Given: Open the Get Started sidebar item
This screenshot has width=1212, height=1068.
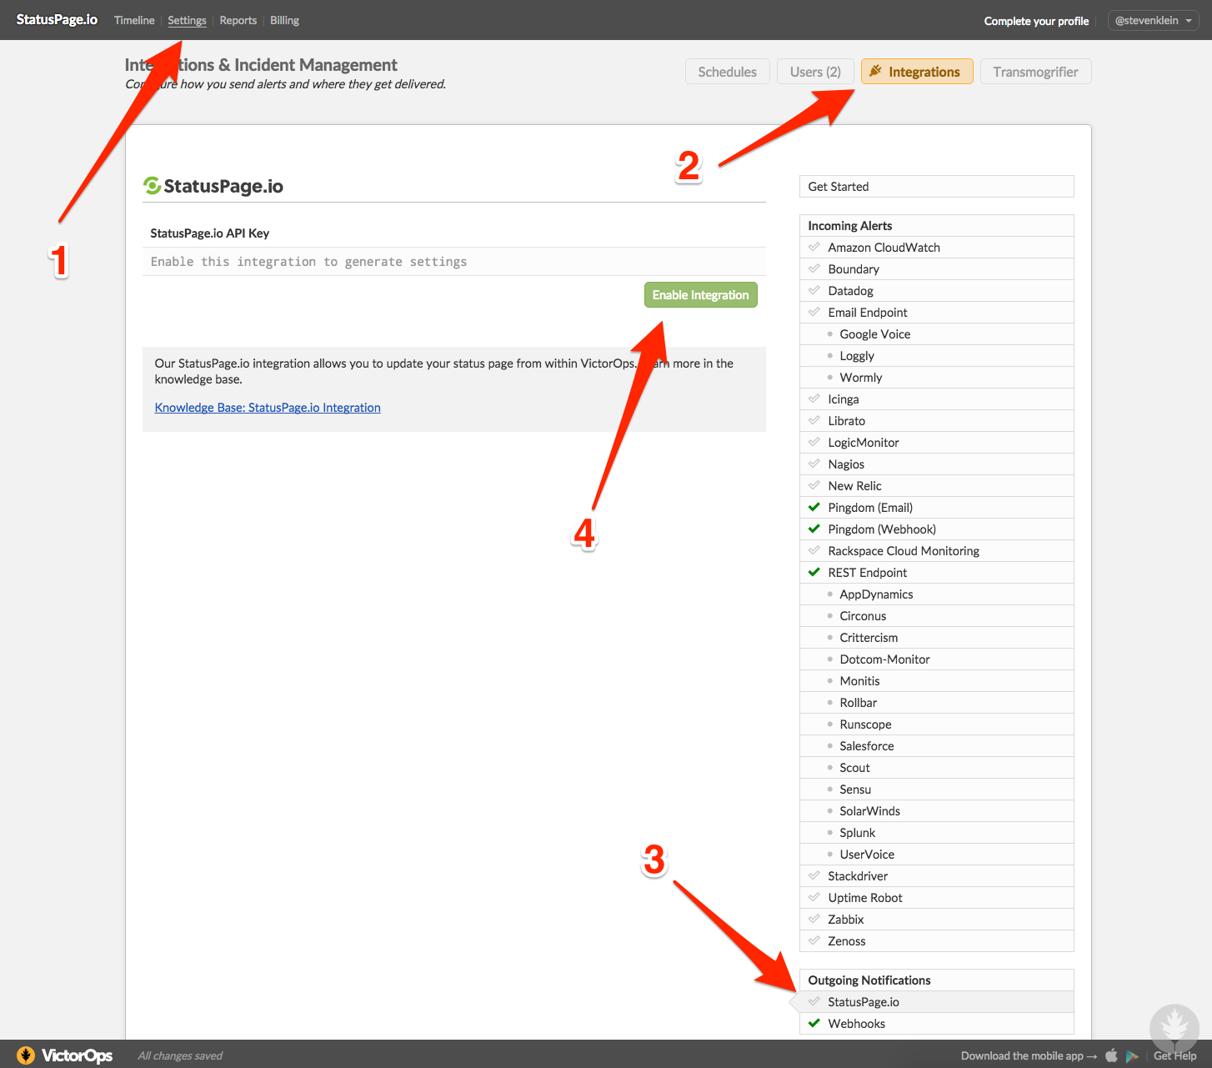Looking at the screenshot, I should coord(936,187).
